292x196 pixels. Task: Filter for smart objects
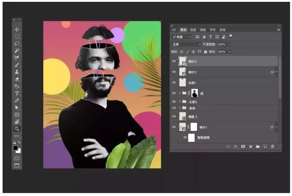click(x=224, y=37)
